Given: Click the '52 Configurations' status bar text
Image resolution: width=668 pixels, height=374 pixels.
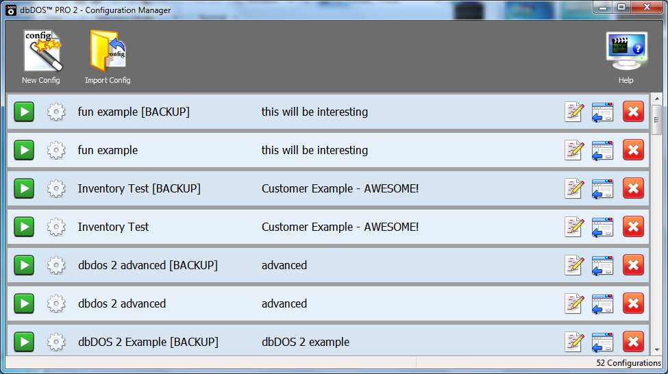Looking at the screenshot, I should click(628, 363).
